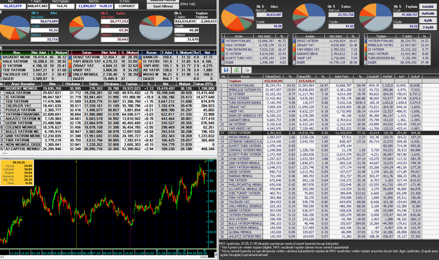Click the green Alan header
This screenshot has width=439, height=260.
16,53
